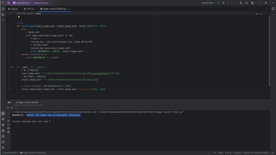Rerun the image convert 224224 script
The height and width of the screenshot is (155, 276).
pos(8,108)
